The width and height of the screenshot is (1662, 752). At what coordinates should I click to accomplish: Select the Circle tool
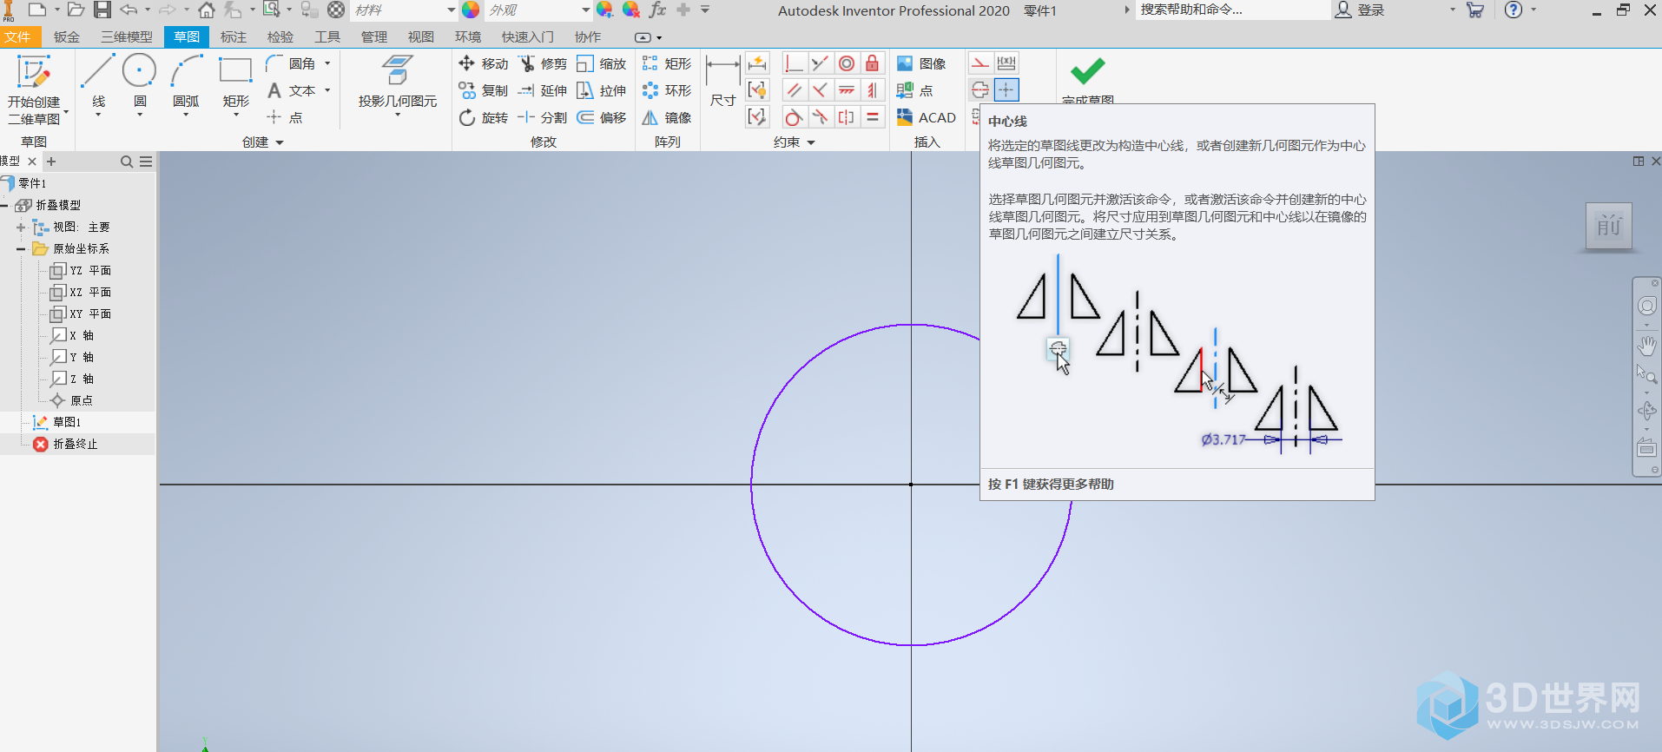coord(139,84)
